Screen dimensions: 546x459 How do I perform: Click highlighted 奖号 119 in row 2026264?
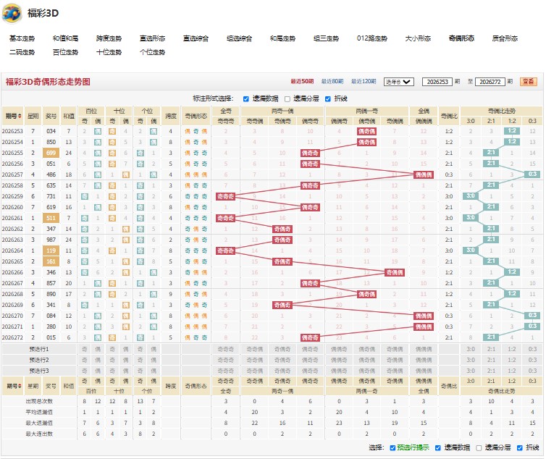(x=51, y=250)
